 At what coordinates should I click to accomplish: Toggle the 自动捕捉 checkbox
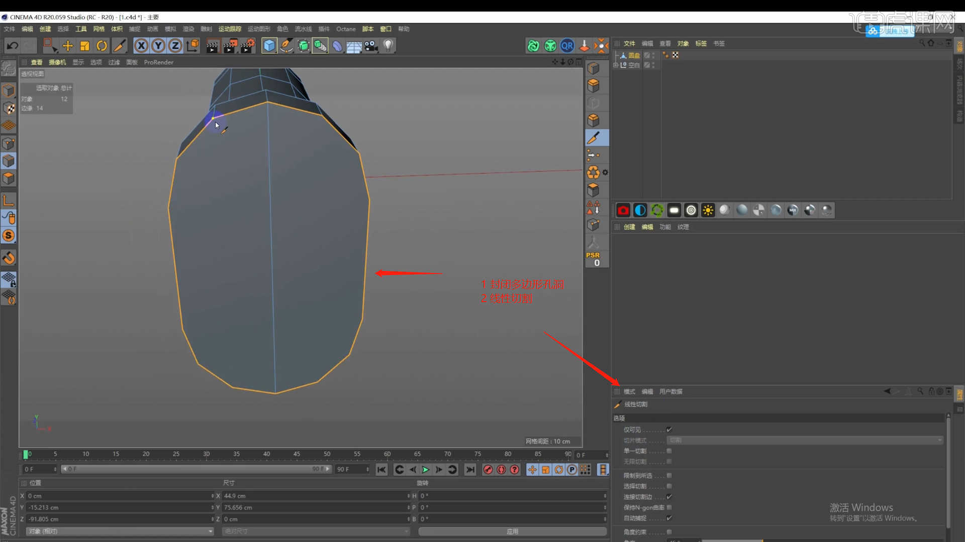point(669,518)
